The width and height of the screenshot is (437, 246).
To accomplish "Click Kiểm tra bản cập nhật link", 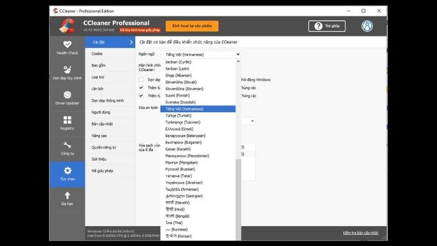I will pos(360,233).
